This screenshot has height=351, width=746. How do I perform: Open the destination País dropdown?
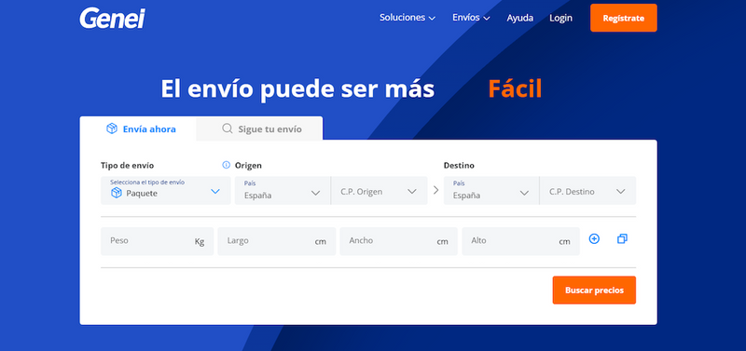491,191
